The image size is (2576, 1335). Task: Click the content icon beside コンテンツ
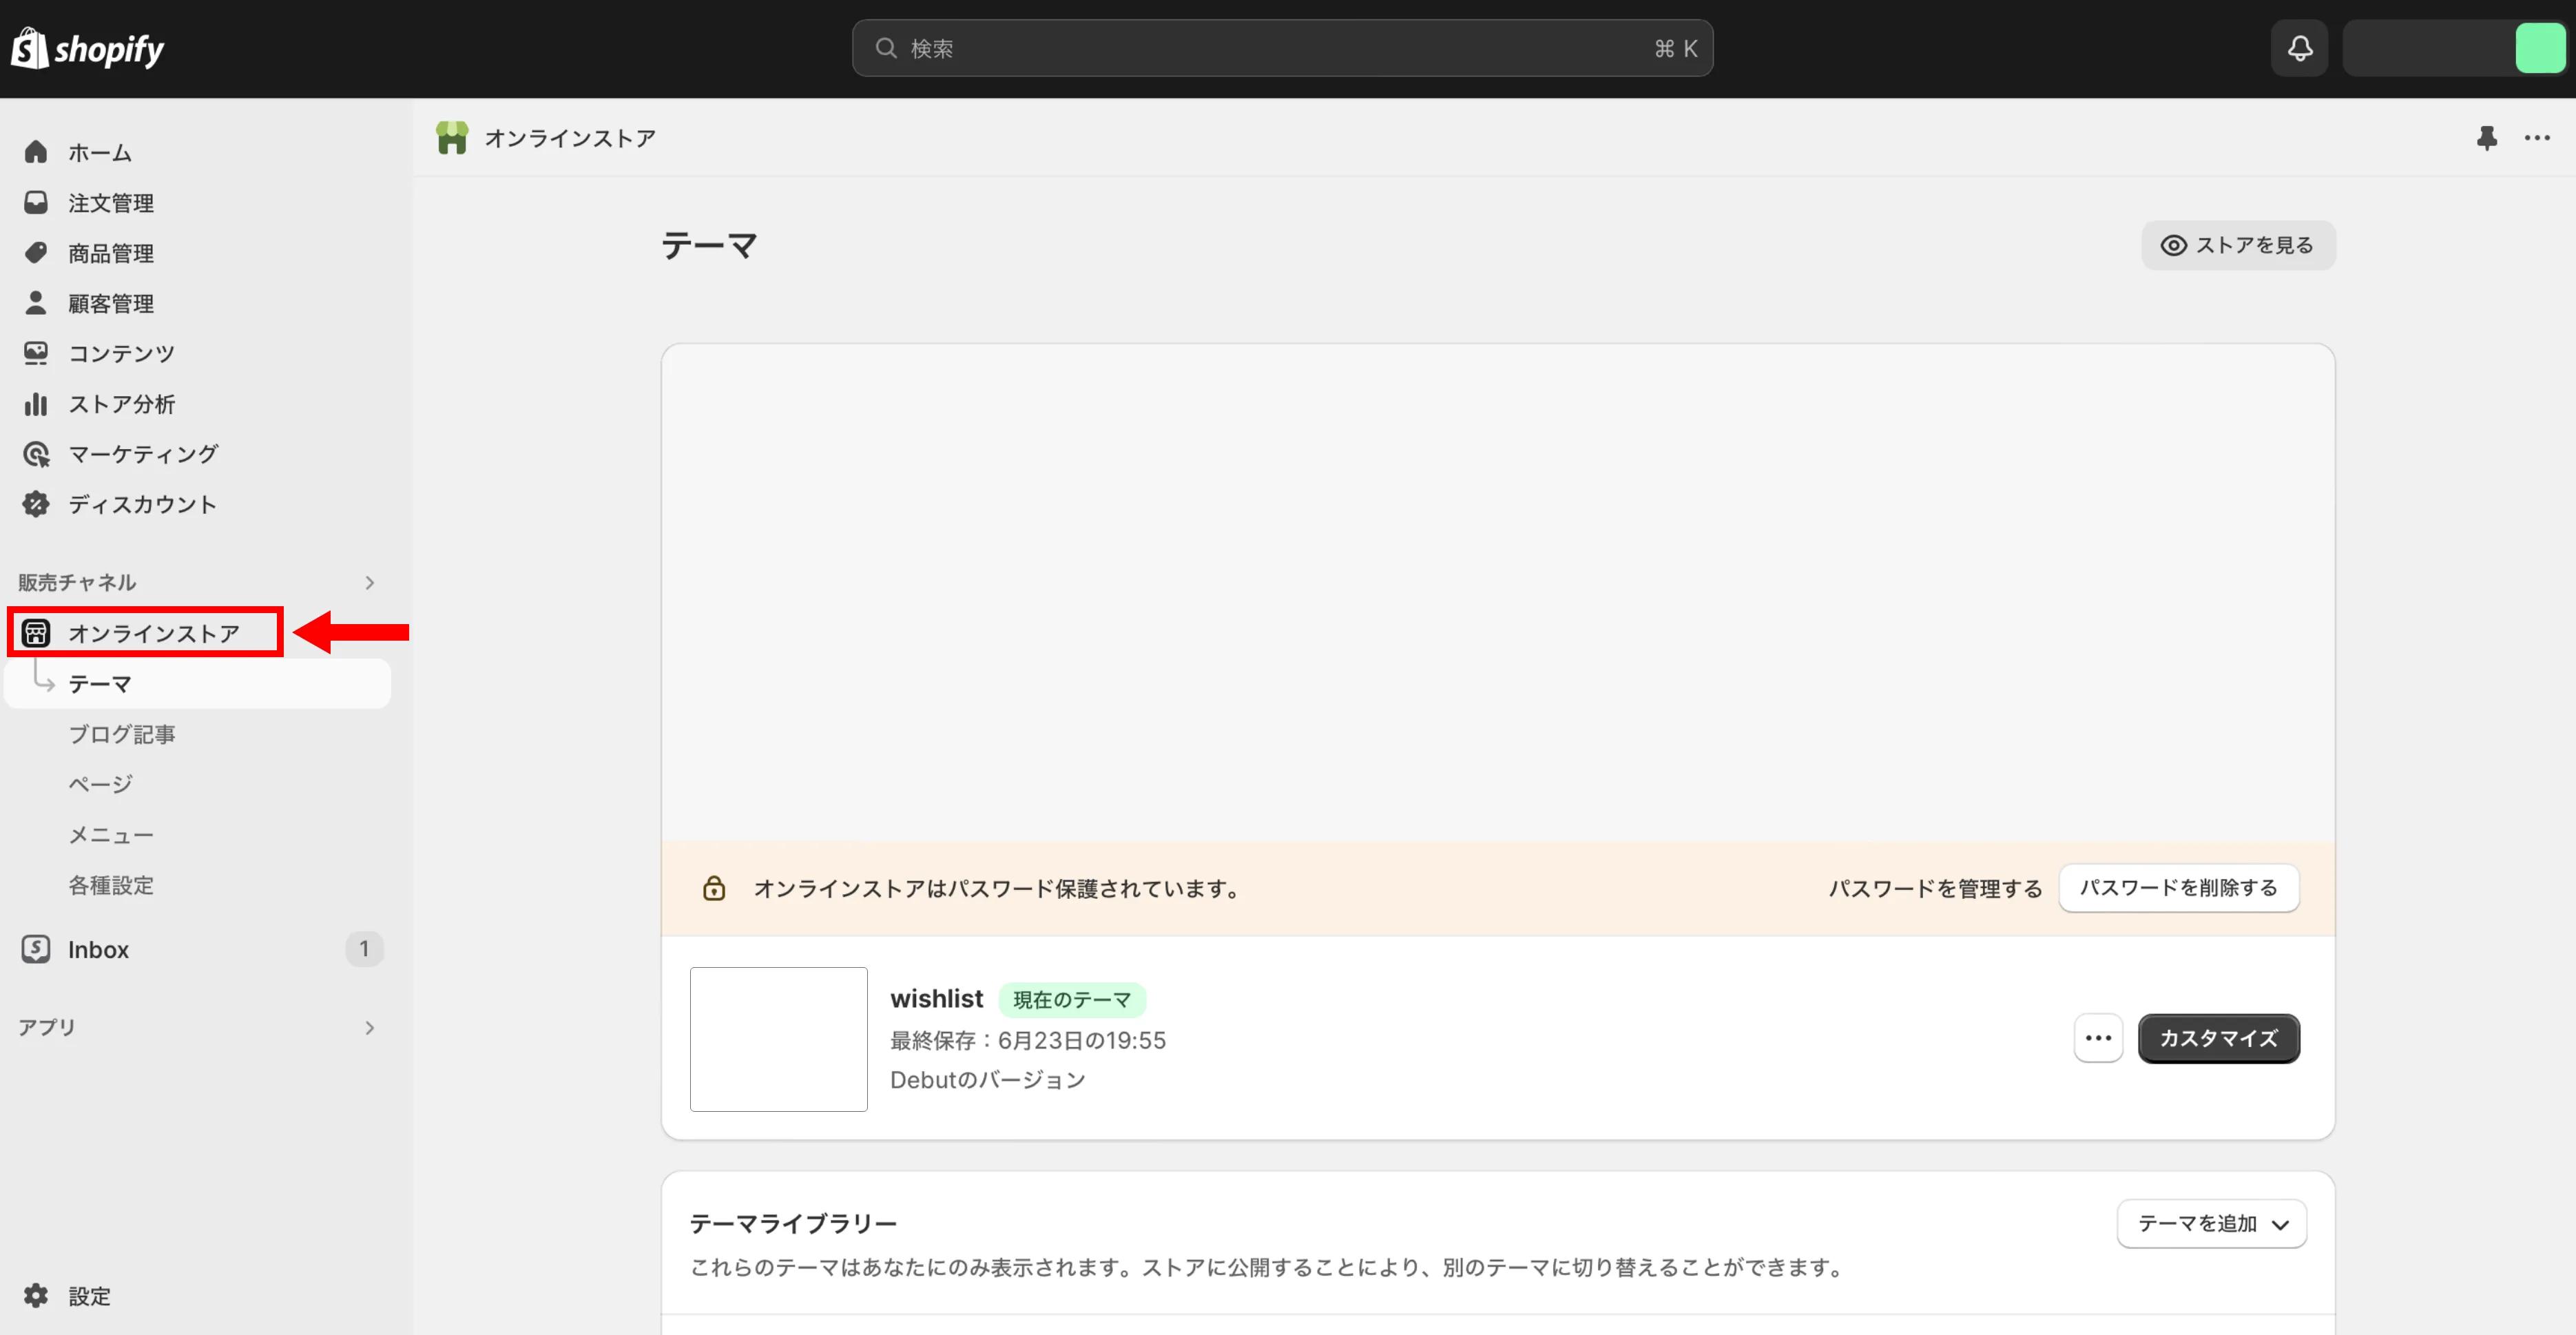[x=36, y=353]
